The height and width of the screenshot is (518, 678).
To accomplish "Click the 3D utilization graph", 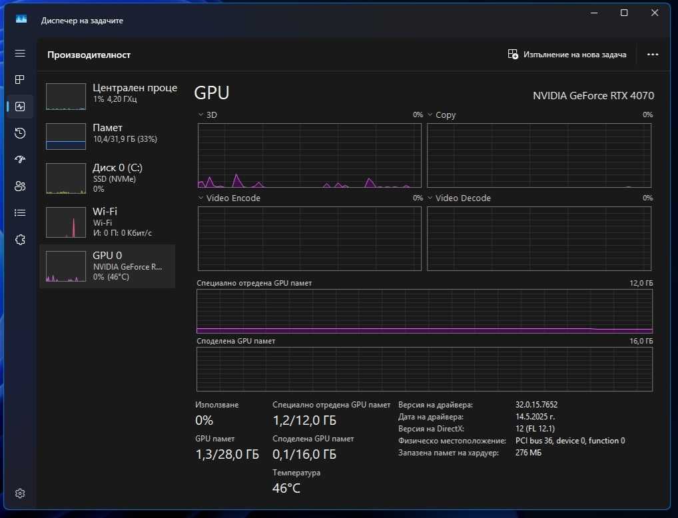I will point(310,155).
